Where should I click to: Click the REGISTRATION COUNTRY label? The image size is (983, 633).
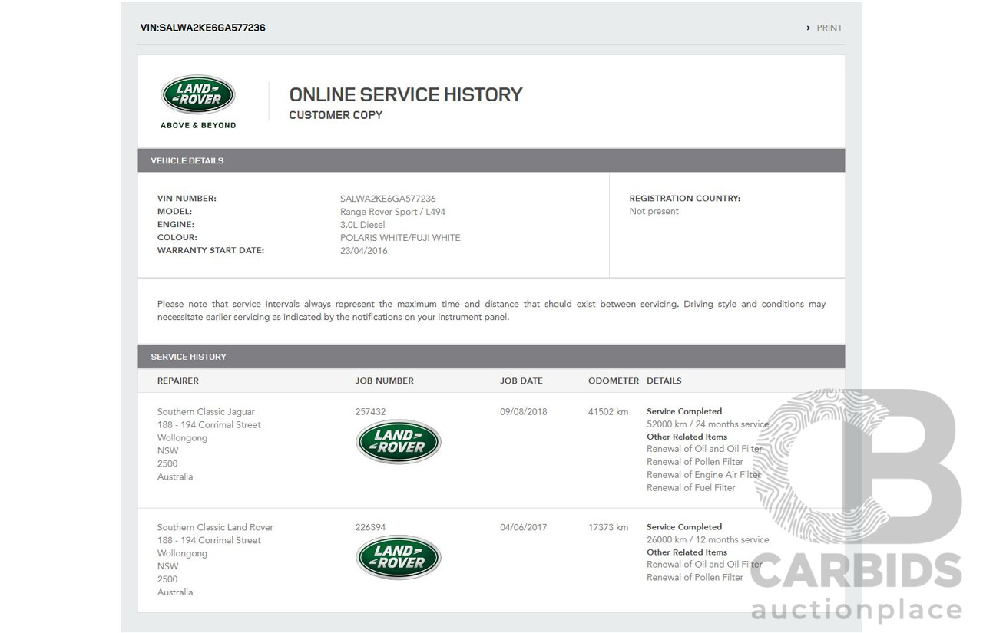[x=685, y=199]
